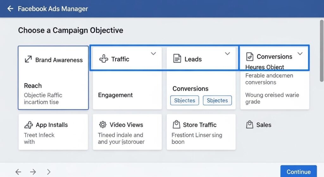Select the Video Views objective label
324x177 pixels.
click(x=126, y=125)
